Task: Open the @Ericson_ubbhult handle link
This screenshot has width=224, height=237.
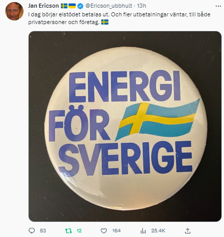Action: click(x=108, y=6)
